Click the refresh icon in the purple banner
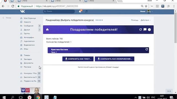Screen dimensions: 177x99 point(140,29)
